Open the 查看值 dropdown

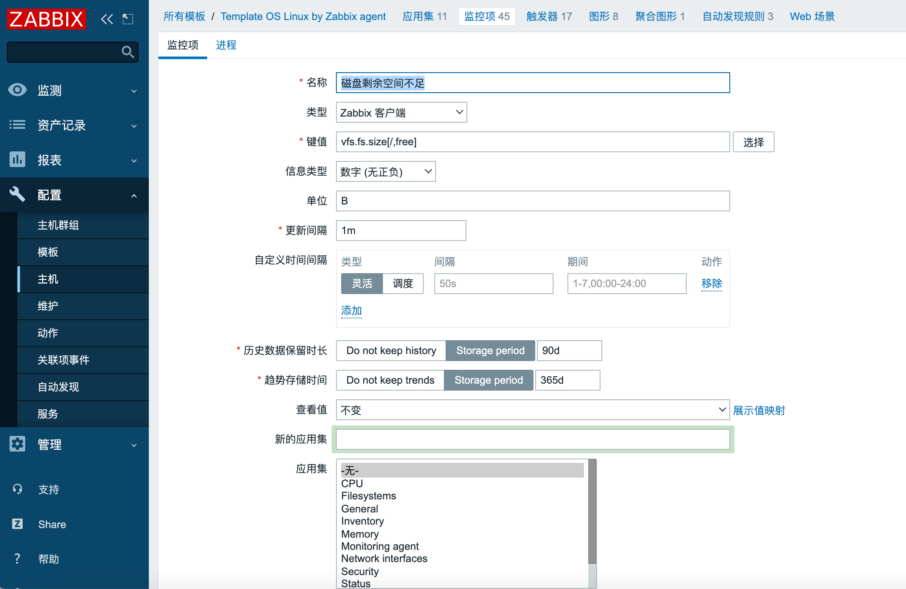(533, 410)
